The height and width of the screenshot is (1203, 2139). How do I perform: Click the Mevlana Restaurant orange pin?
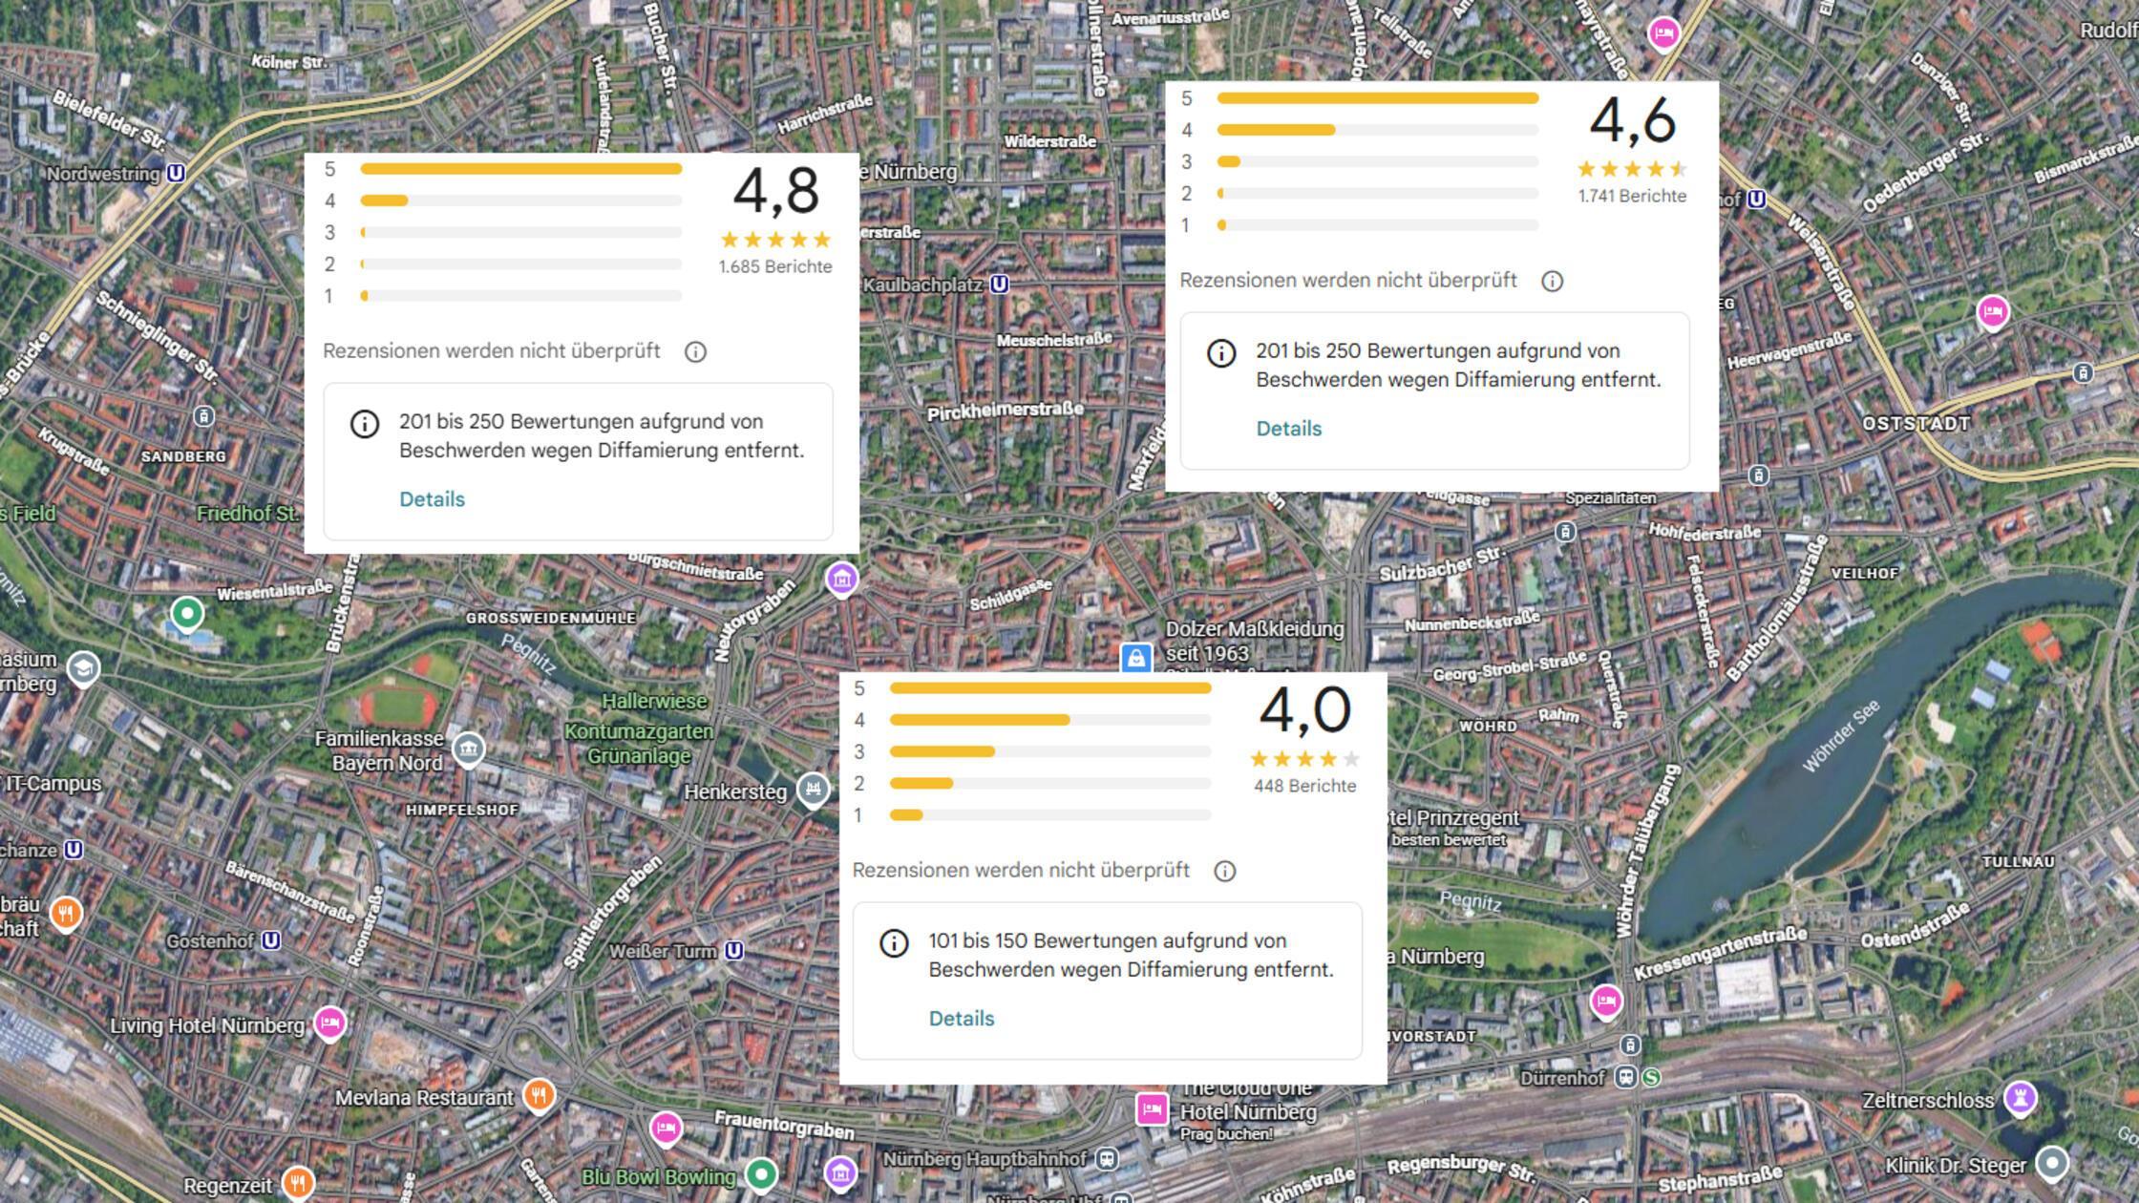540,1096
